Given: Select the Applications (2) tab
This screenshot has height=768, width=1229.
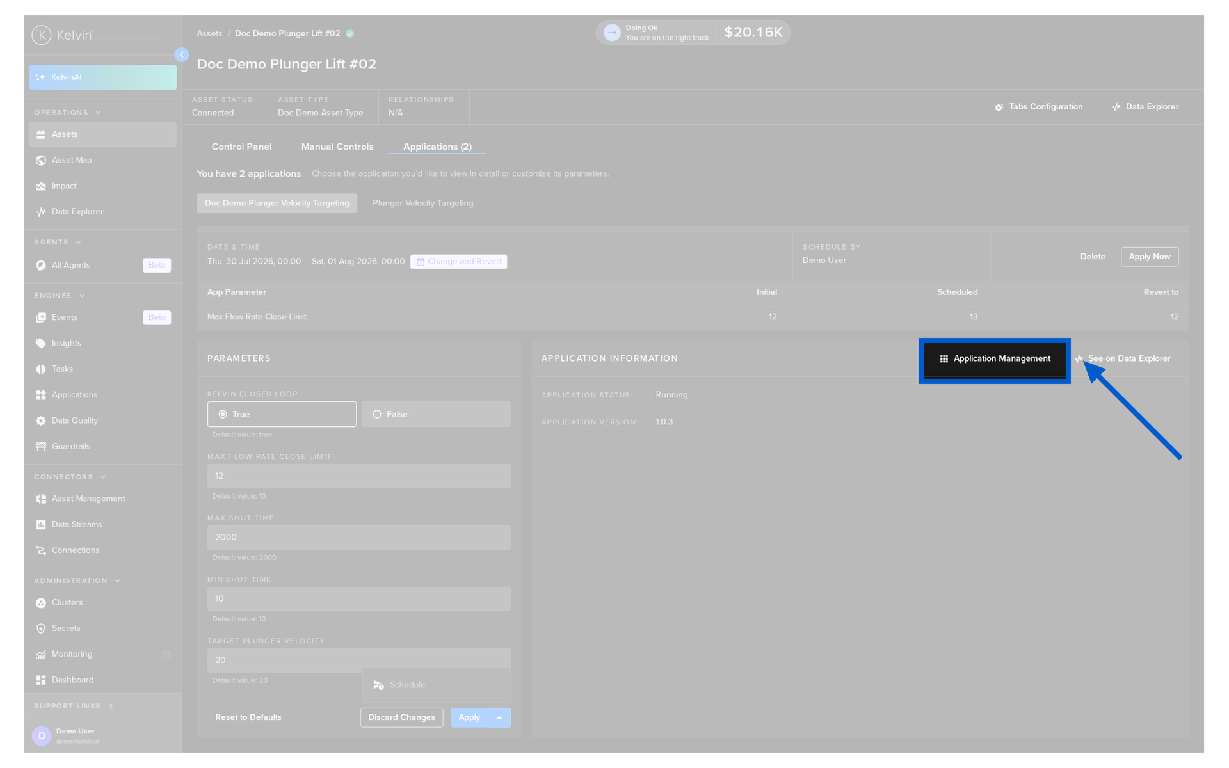Looking at the screenshot, I should point(437,147).
